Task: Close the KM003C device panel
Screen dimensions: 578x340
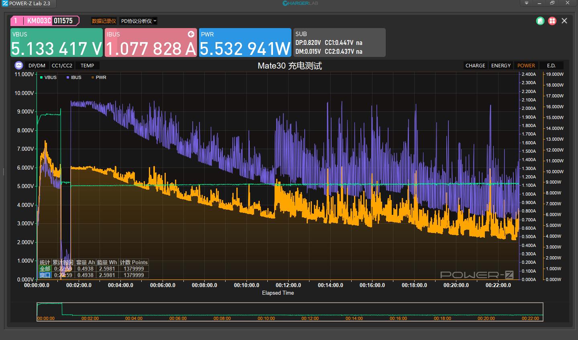Action: (x=564, y=21)
